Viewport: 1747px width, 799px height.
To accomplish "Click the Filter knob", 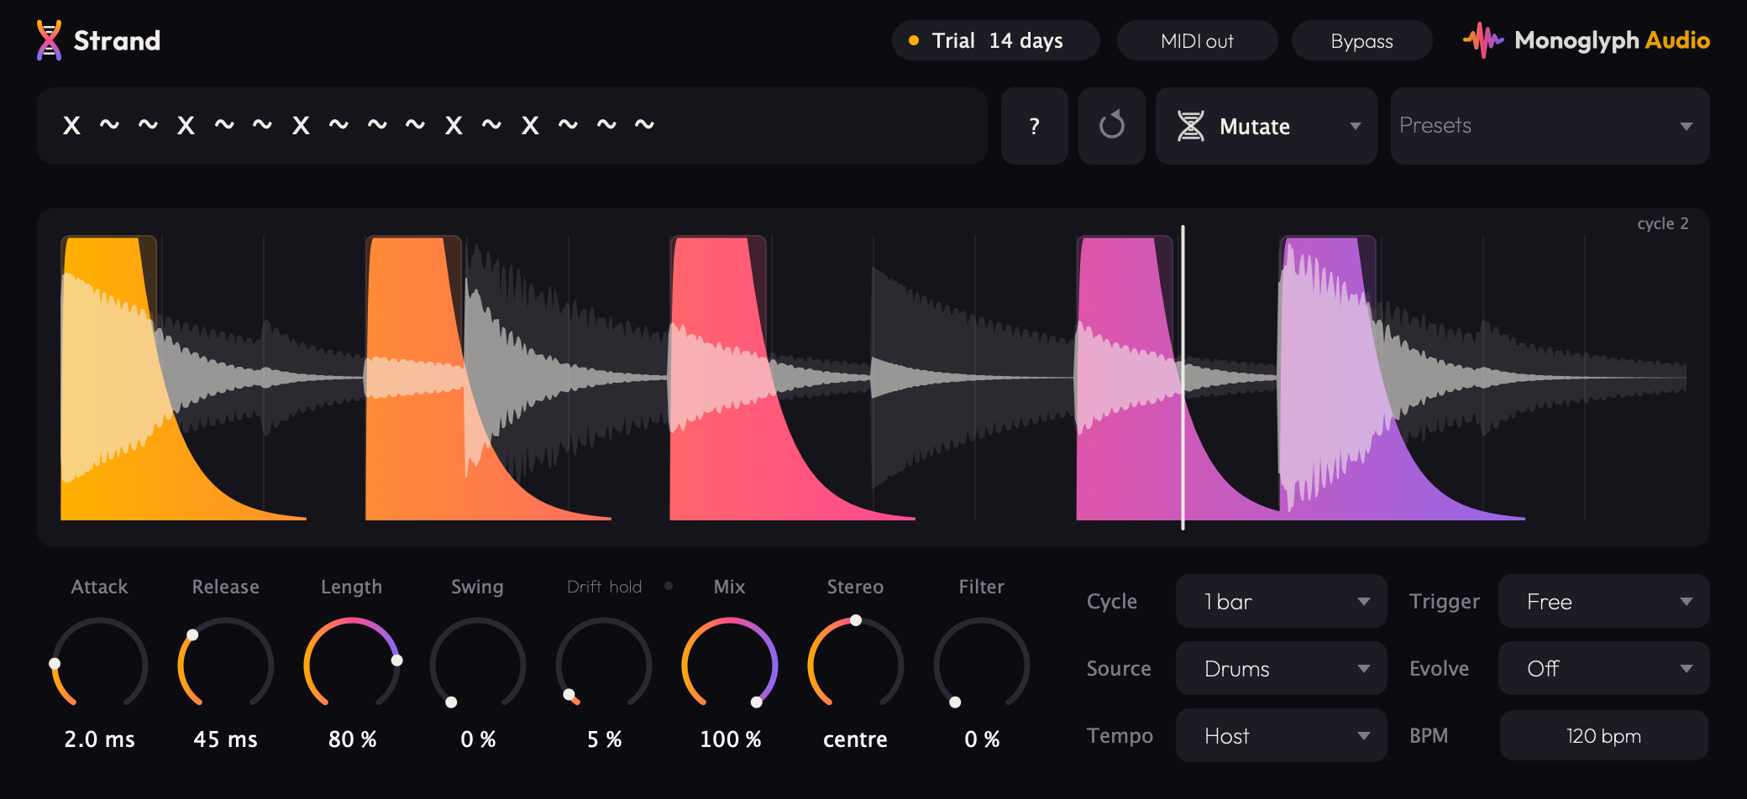I will [x=981, y=665].
